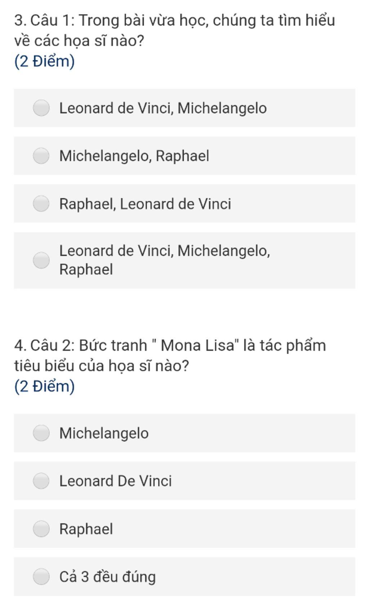Click the two-line 'Leonard de Vinci, Michelangelo, Raphael' text

coord(165,260)
